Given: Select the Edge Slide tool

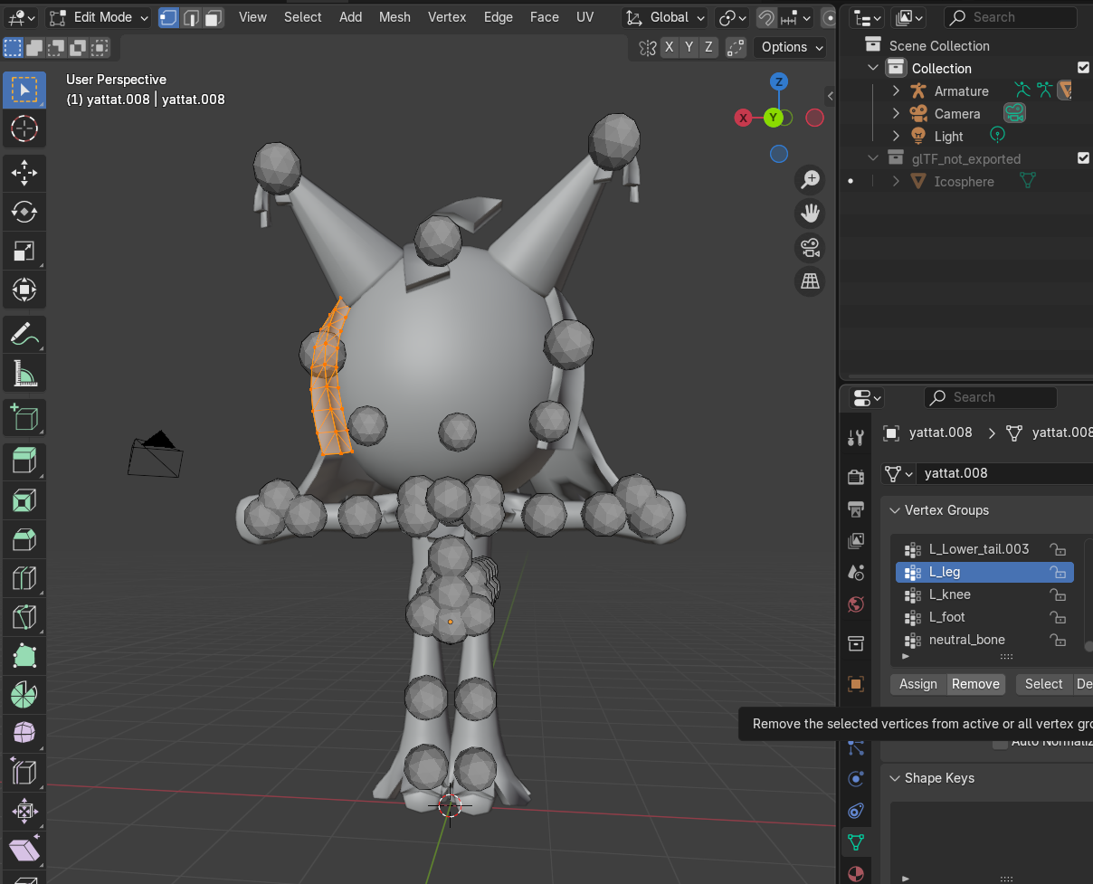Looking at the screenshot, I should point(24,772).
